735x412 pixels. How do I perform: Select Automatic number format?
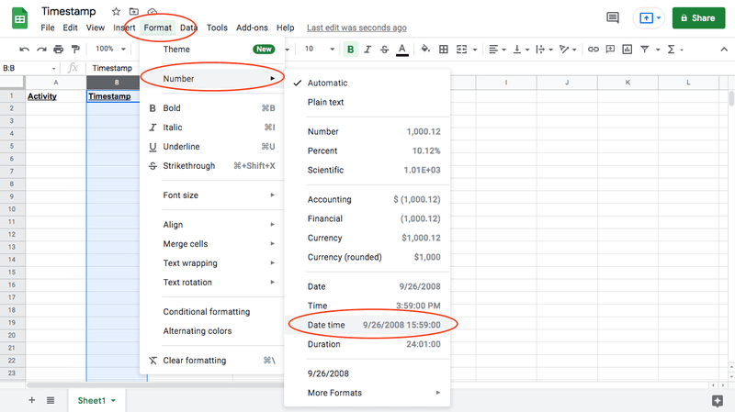point(367,83)
